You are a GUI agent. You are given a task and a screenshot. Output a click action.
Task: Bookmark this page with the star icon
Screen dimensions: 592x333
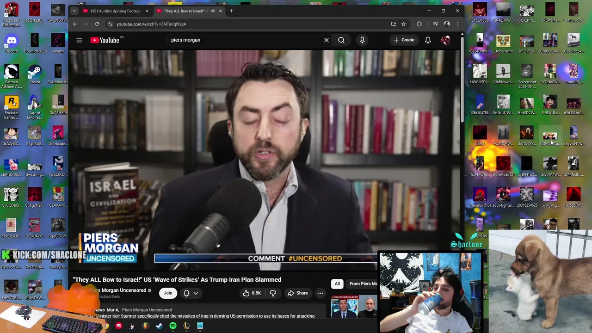point(403,24)
